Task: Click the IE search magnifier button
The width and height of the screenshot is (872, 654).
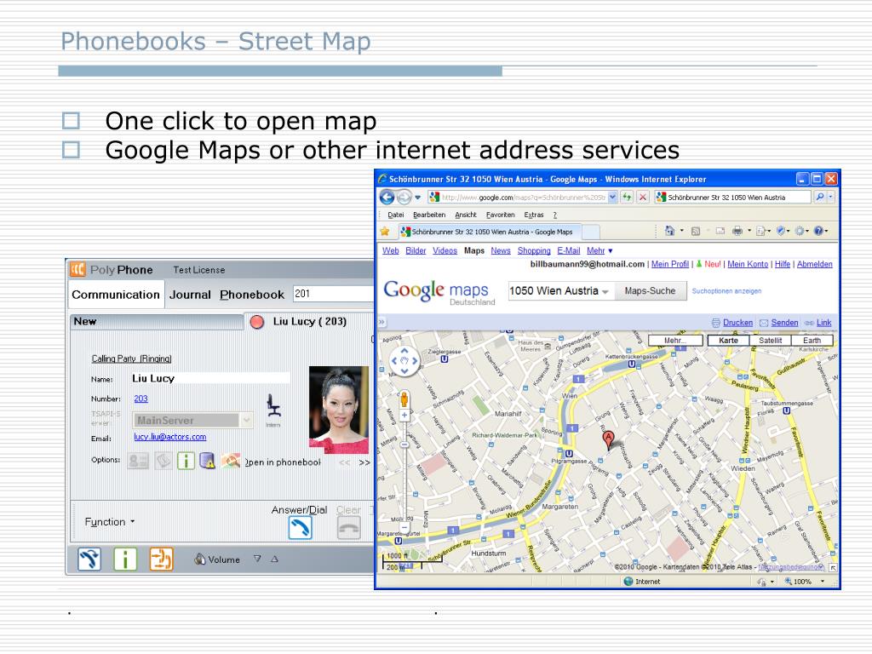Action: [x=820, y=197]
